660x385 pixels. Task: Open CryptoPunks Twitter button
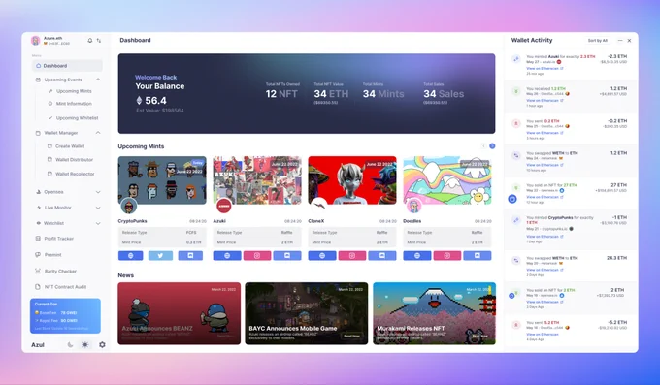coord(160,255)
